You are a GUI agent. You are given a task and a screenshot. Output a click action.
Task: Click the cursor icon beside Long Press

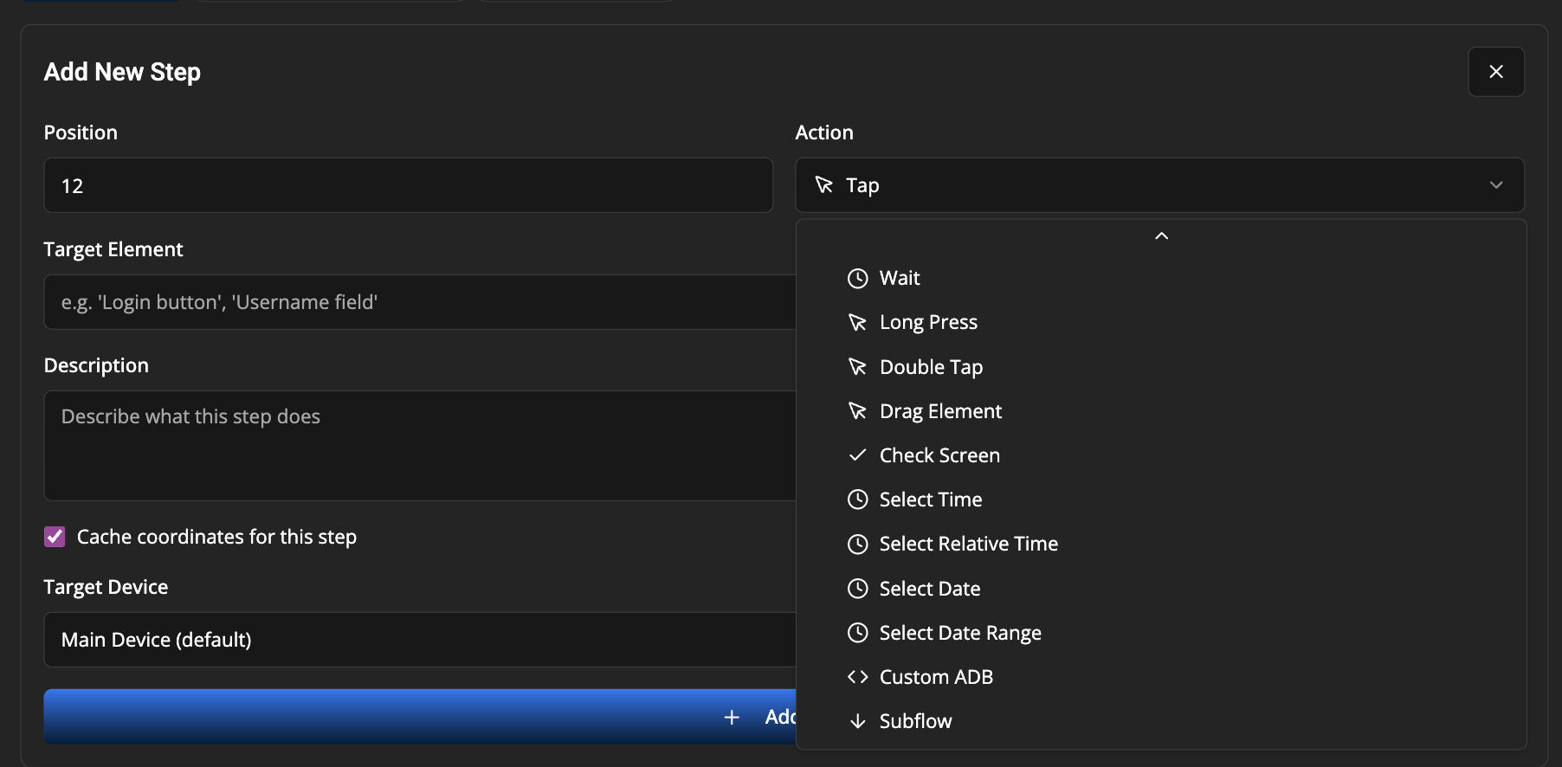[857, 322]
